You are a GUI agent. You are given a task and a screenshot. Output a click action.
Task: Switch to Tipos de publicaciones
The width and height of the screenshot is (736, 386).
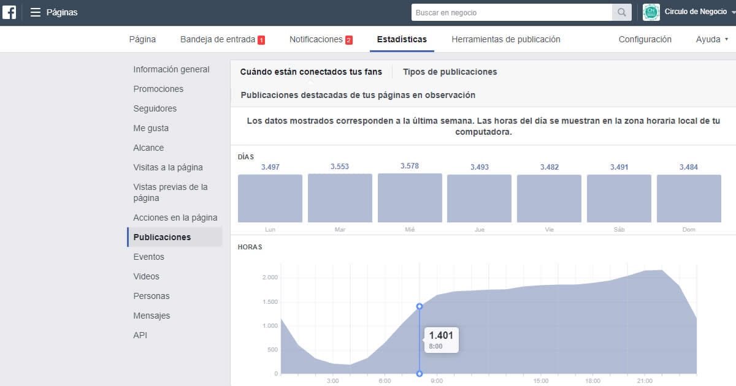450,72
